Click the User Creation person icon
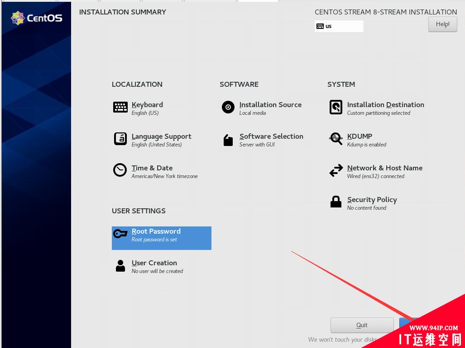The height and width of the screenshot is (348, 465). [120, 266]
